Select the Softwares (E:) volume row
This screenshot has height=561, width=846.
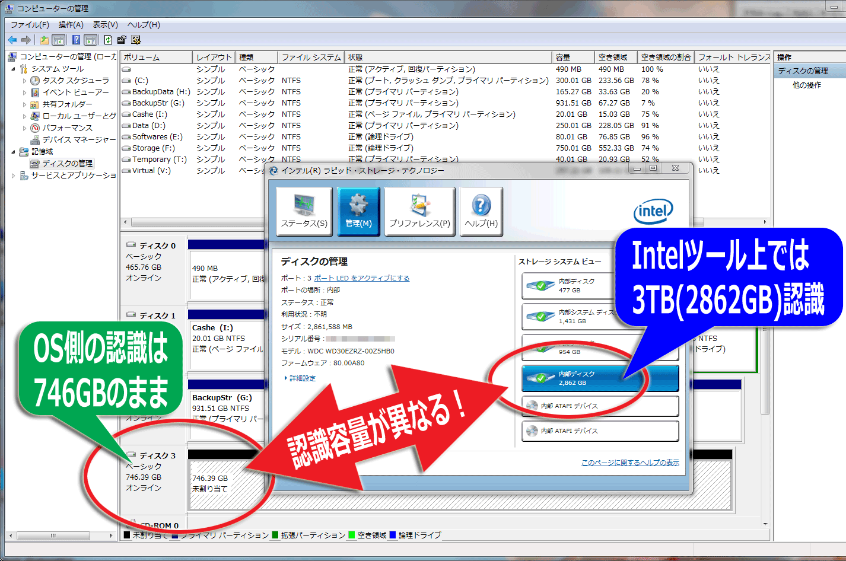(x=445, y=137)
